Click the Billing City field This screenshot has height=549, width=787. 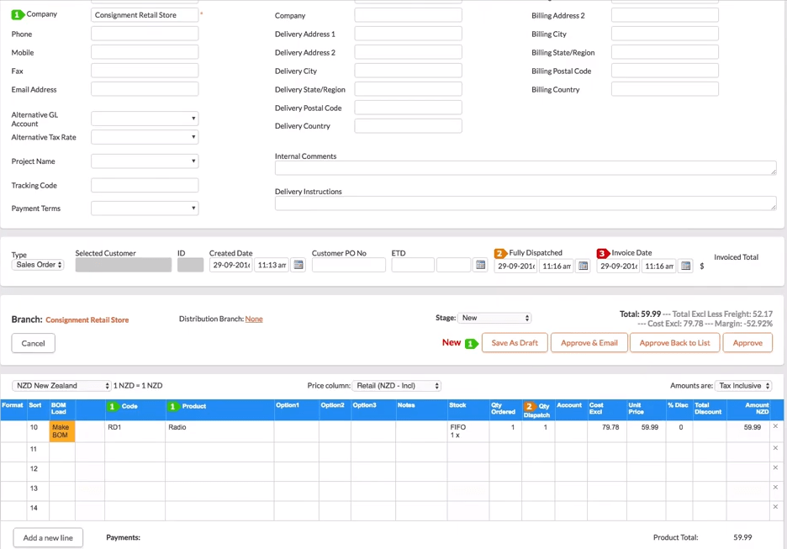[x=665, y=34]
